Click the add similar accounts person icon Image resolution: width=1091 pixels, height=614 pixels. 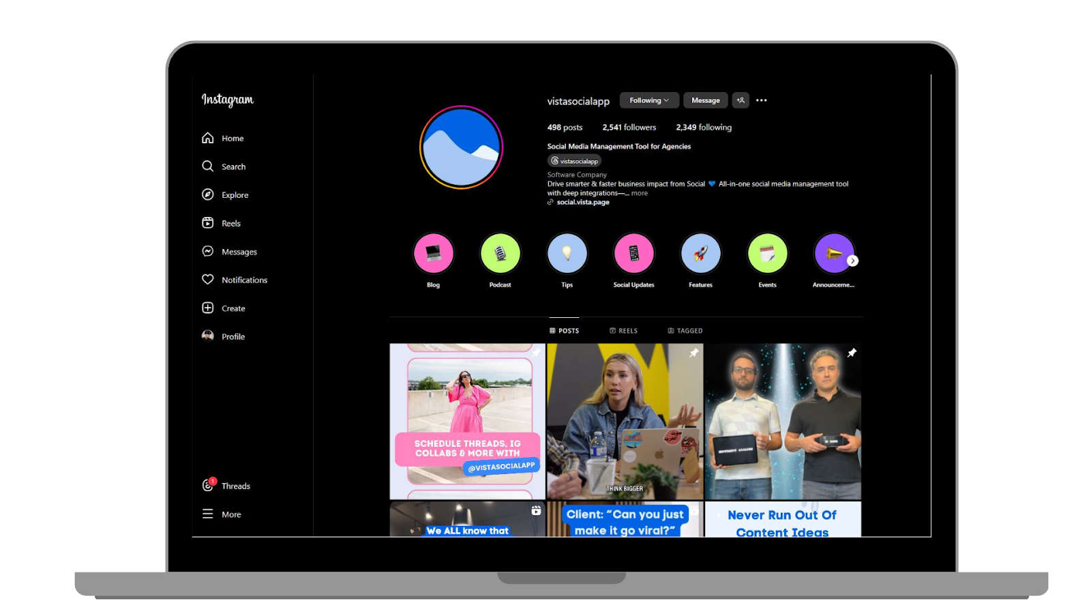click(741, 100)
